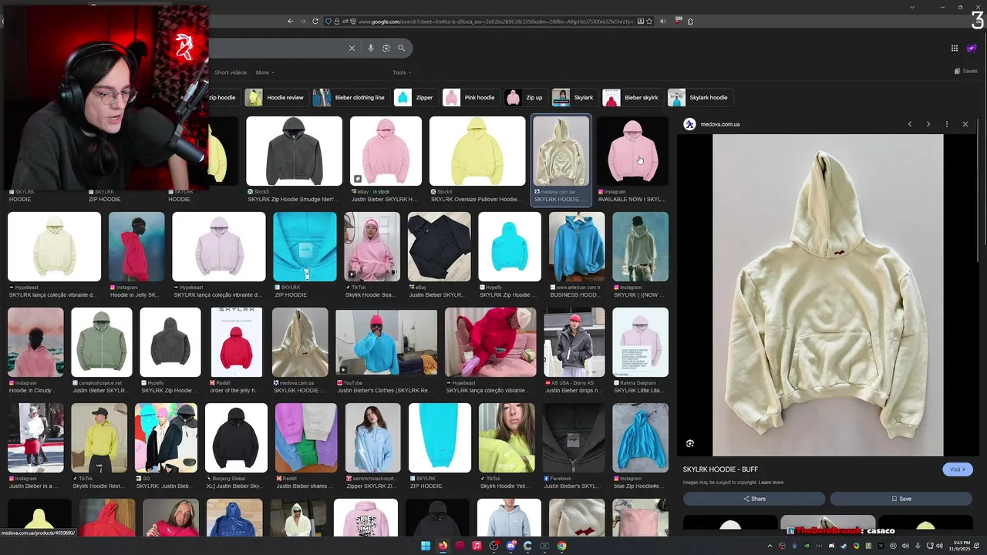Open the Learn more copyright link
The image size is (987, 555).
pyautogui.click(x=771, y=483)
